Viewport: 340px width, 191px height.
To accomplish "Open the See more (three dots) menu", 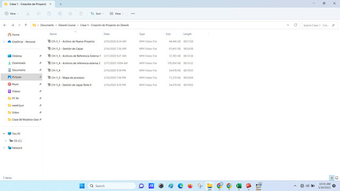I will [x=133, y=14].
